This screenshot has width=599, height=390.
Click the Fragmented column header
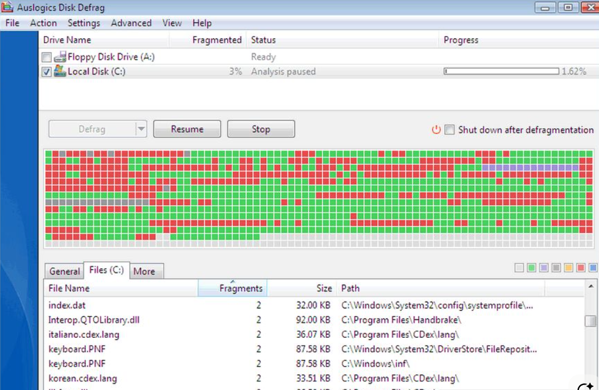[x=208, y=39]
